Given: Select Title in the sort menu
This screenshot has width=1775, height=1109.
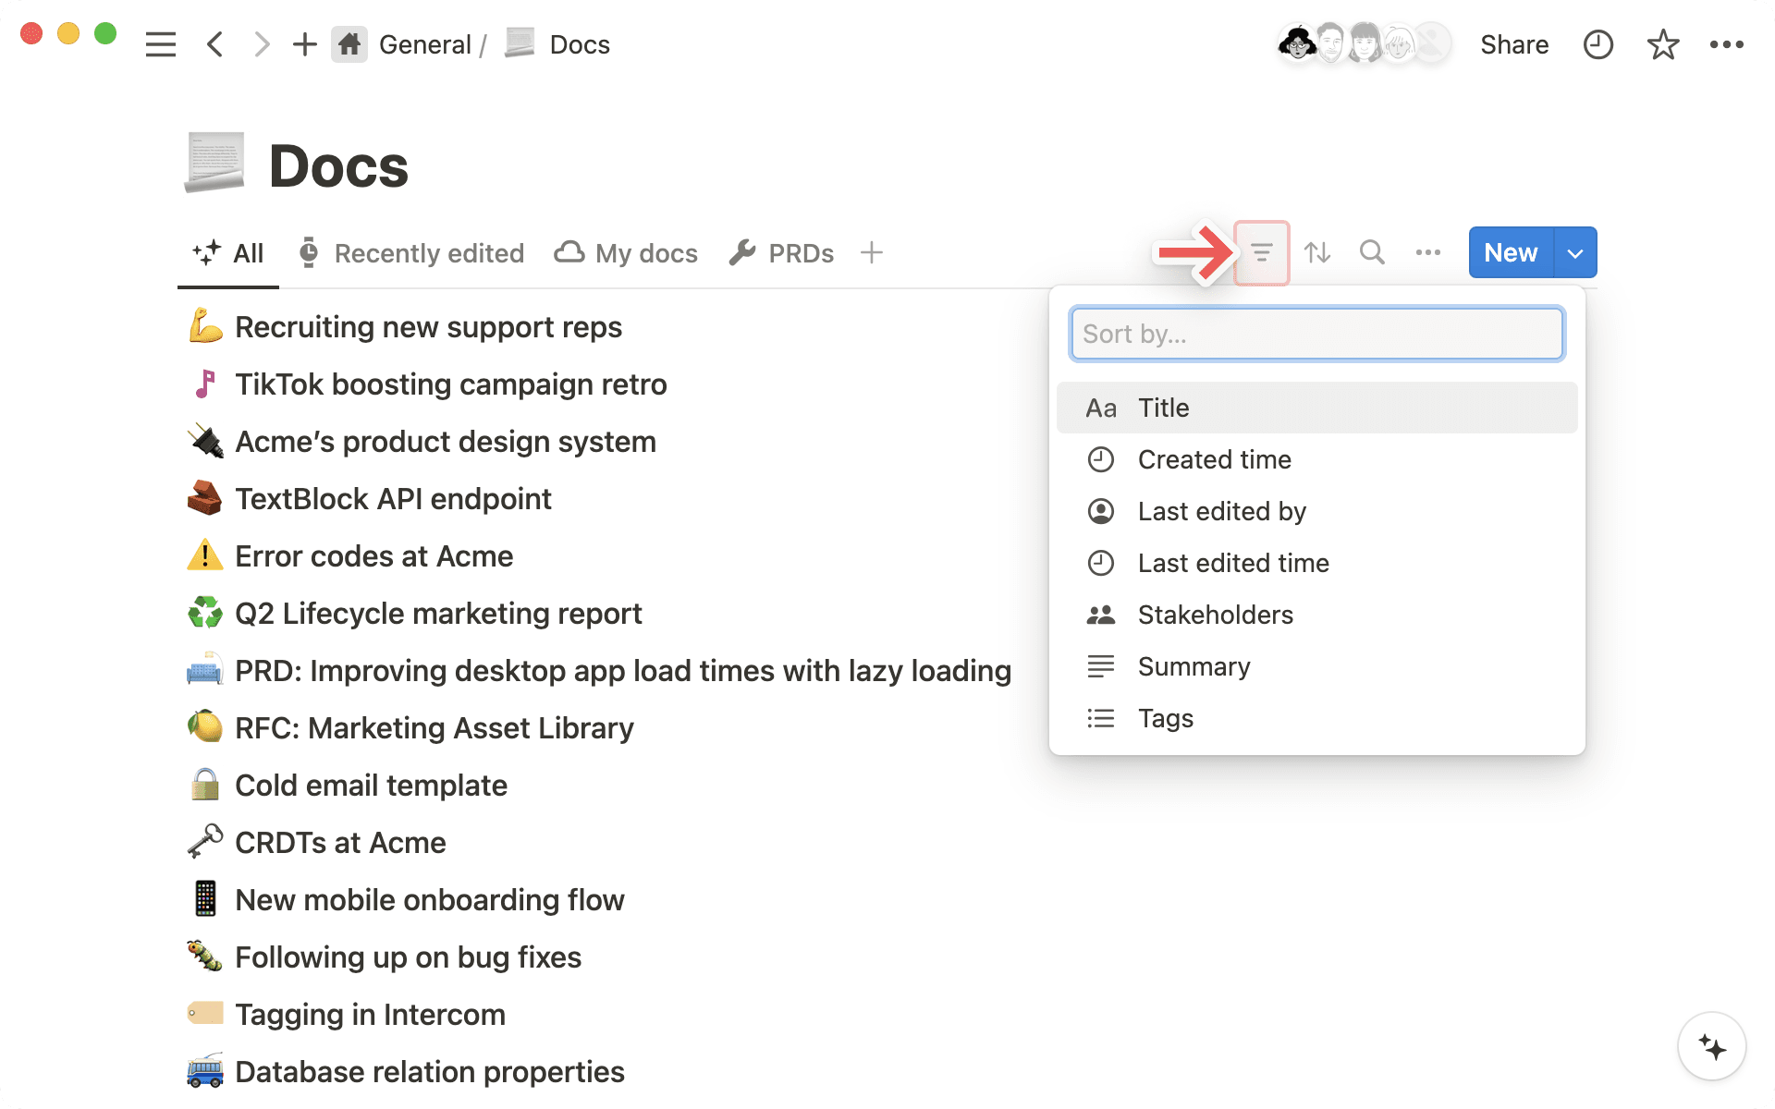Looking at the screenshot, I should coord(1163,407).
